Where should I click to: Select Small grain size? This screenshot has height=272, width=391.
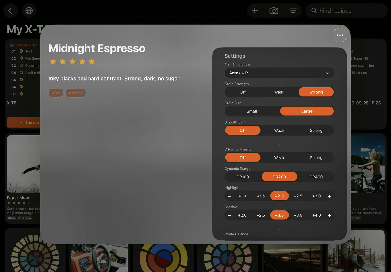click(252, 111)
